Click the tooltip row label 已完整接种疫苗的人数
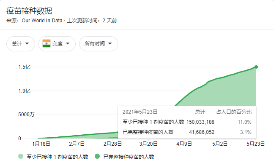Screen dimensions: 274x168 [148, 132]
